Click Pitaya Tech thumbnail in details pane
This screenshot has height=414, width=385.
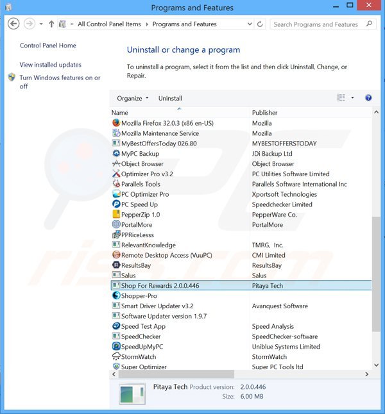click(132, 394)
